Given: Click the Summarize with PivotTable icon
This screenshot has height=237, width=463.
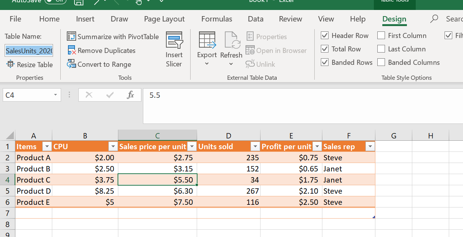Looking at the screenshot, I should coord(71,36).
